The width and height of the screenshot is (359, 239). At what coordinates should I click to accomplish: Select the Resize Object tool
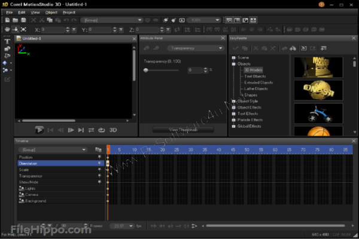[x=23, y=29]
